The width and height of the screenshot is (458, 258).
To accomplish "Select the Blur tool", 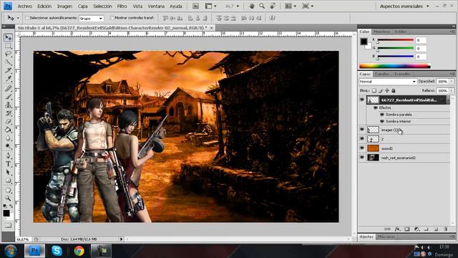I will tap(8, 138).
